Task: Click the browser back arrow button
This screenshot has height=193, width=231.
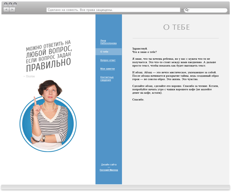Action: tap(6, 10)
